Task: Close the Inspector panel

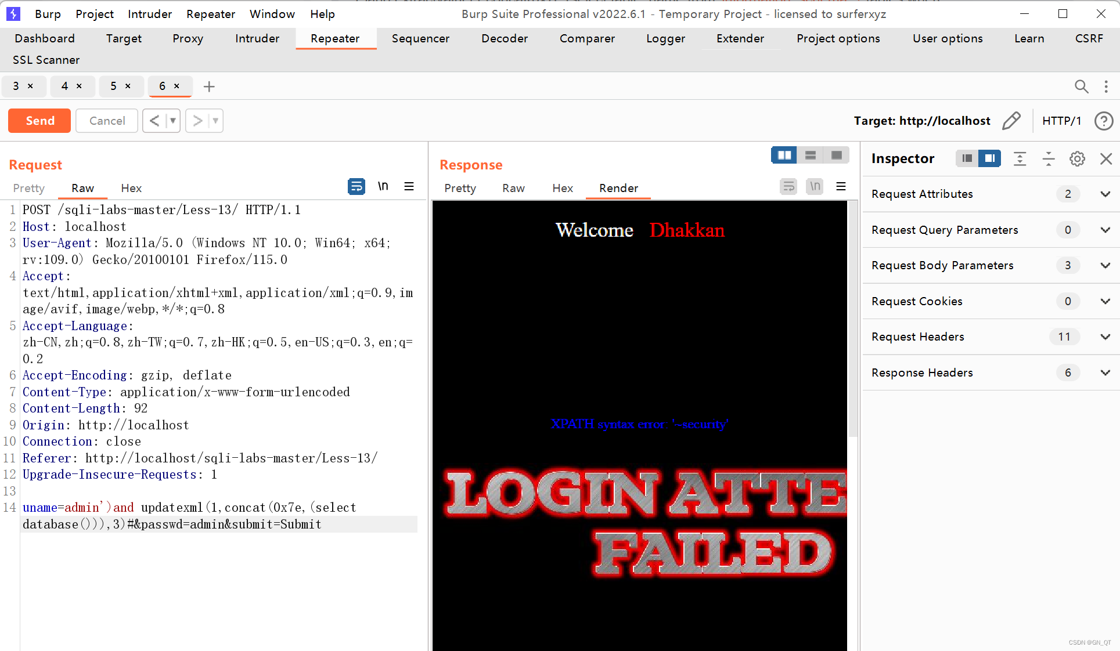Action: (1106, 158)
